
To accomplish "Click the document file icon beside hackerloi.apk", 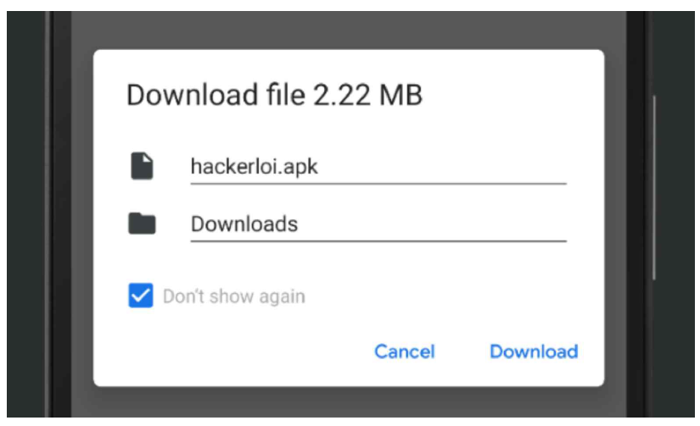I will pyautogui.click(x=142, y=166).
